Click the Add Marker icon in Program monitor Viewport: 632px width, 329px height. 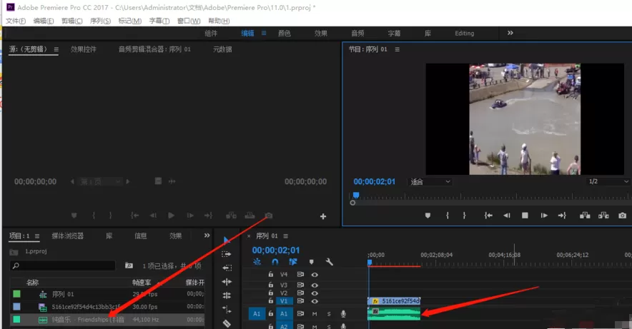click(428, 216)
